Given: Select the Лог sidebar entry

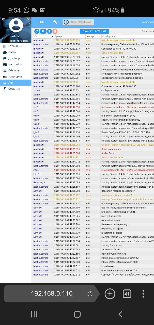Looking at the screenshot, I should pos(16,83).
